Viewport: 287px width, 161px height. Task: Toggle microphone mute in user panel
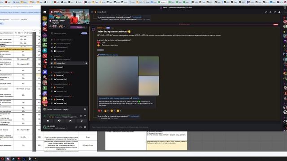[76, 127]
